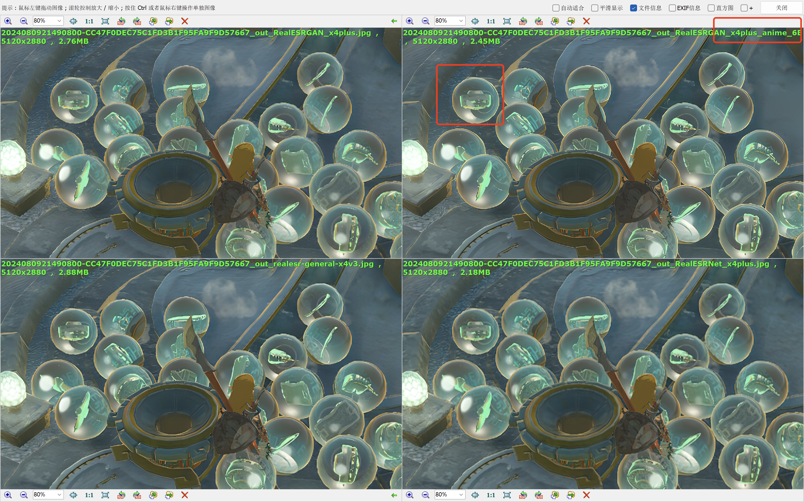Click the 关闭 button
Viewport: 804px width, 502px height.
[781, 8]
